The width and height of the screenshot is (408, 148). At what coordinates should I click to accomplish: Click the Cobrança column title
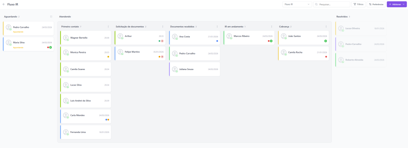coord(284,27)
